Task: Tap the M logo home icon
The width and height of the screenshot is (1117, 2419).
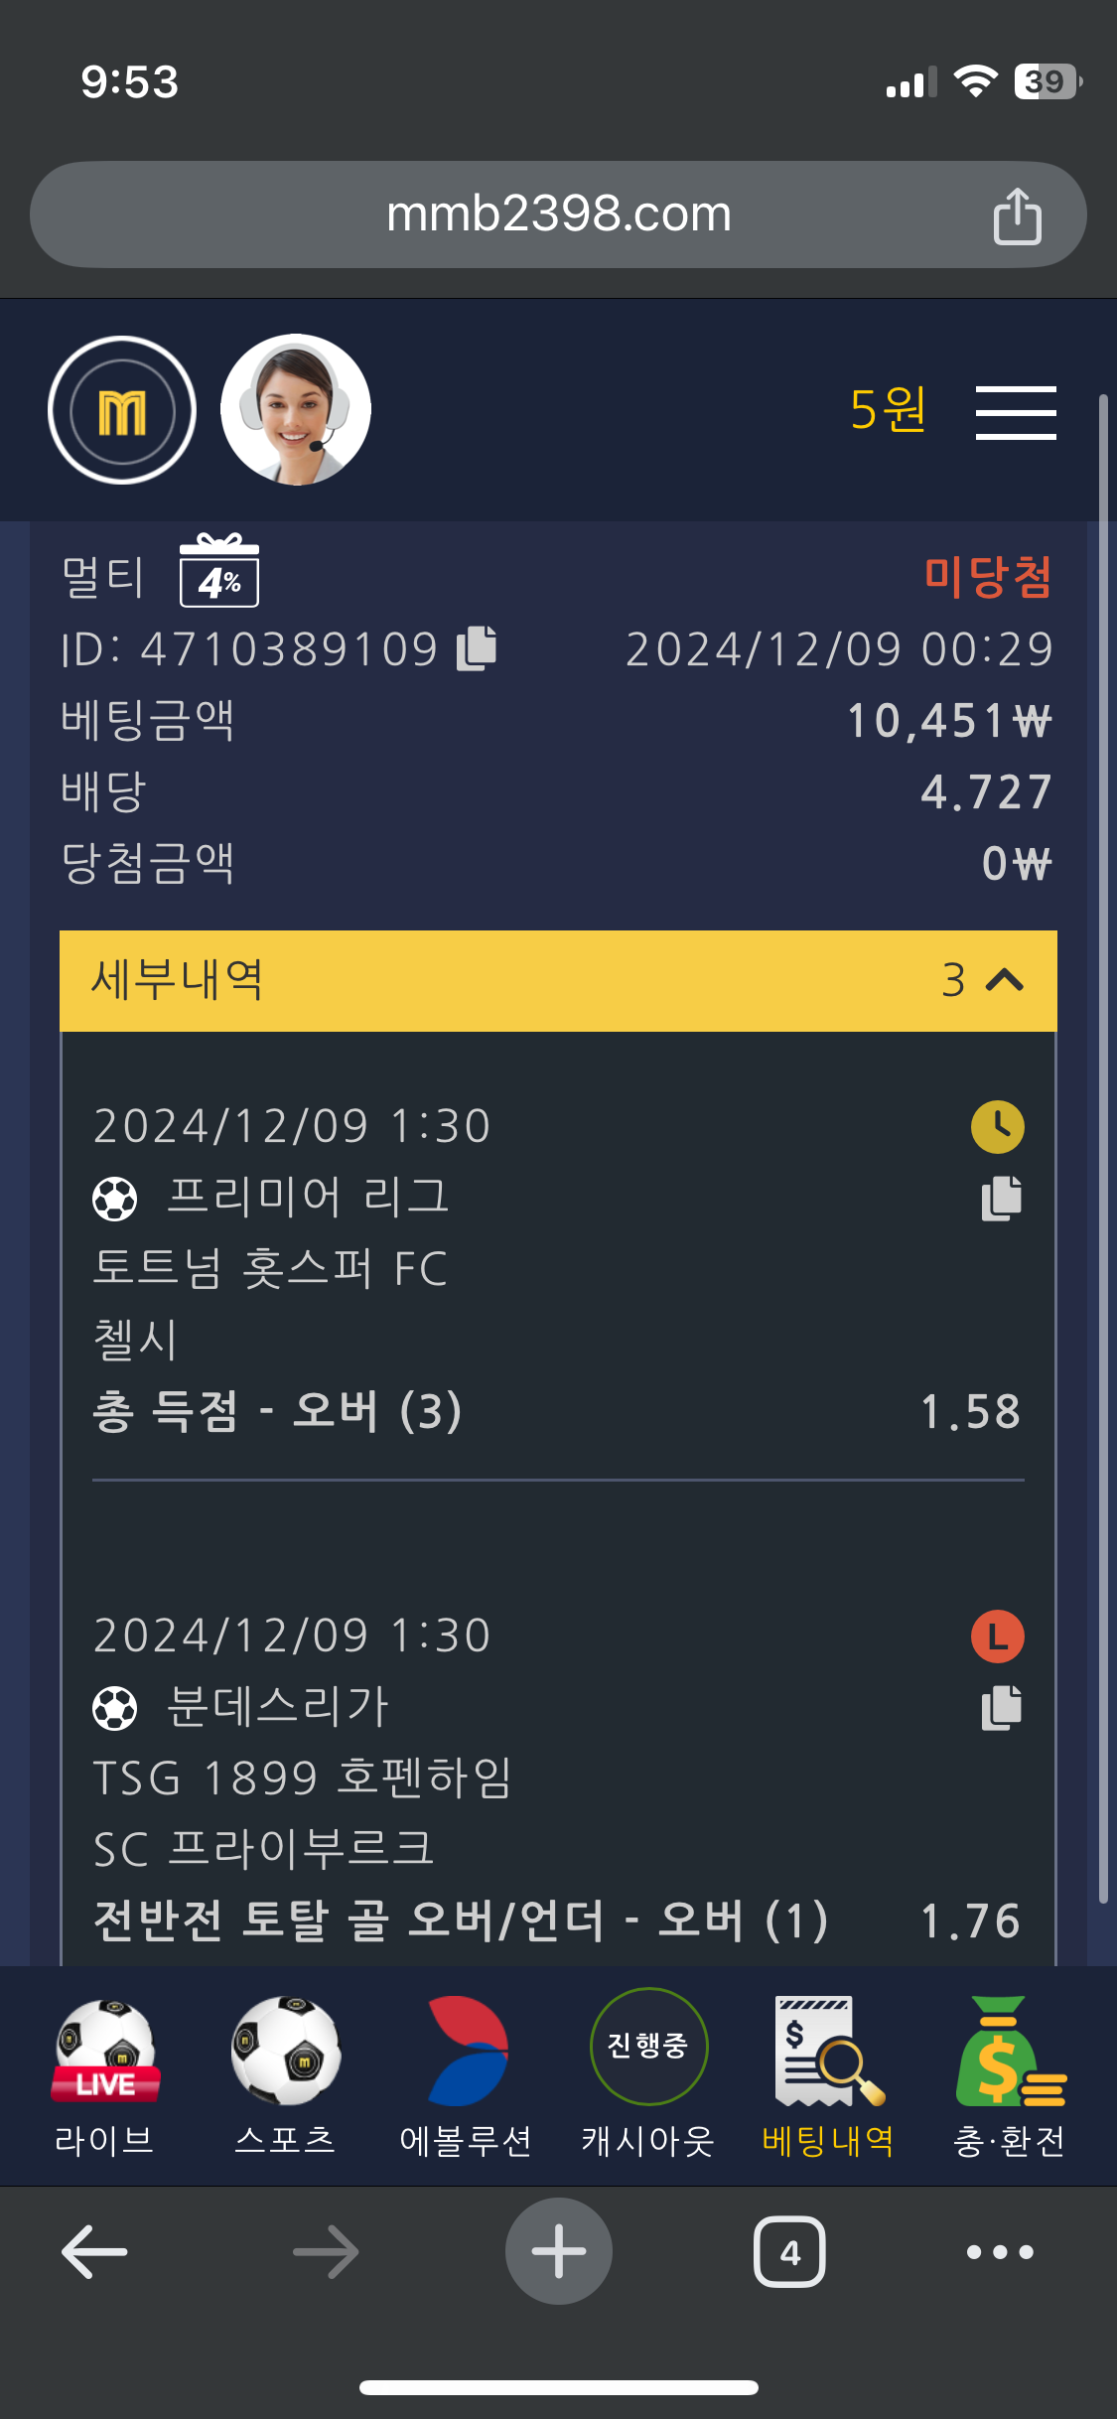Action: (x=122, y=410)
